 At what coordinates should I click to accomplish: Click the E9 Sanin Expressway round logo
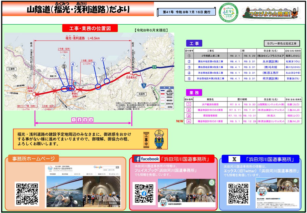coord(229,13)
